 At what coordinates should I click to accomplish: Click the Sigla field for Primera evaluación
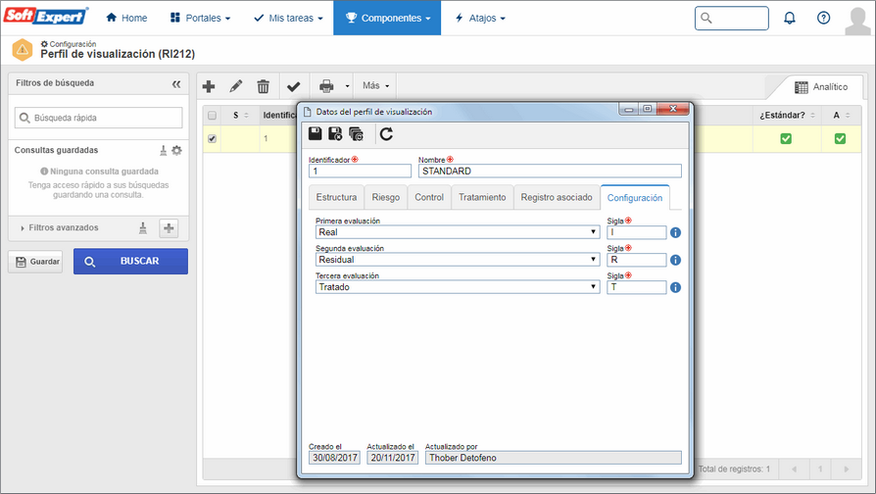(x=636, y=232)
